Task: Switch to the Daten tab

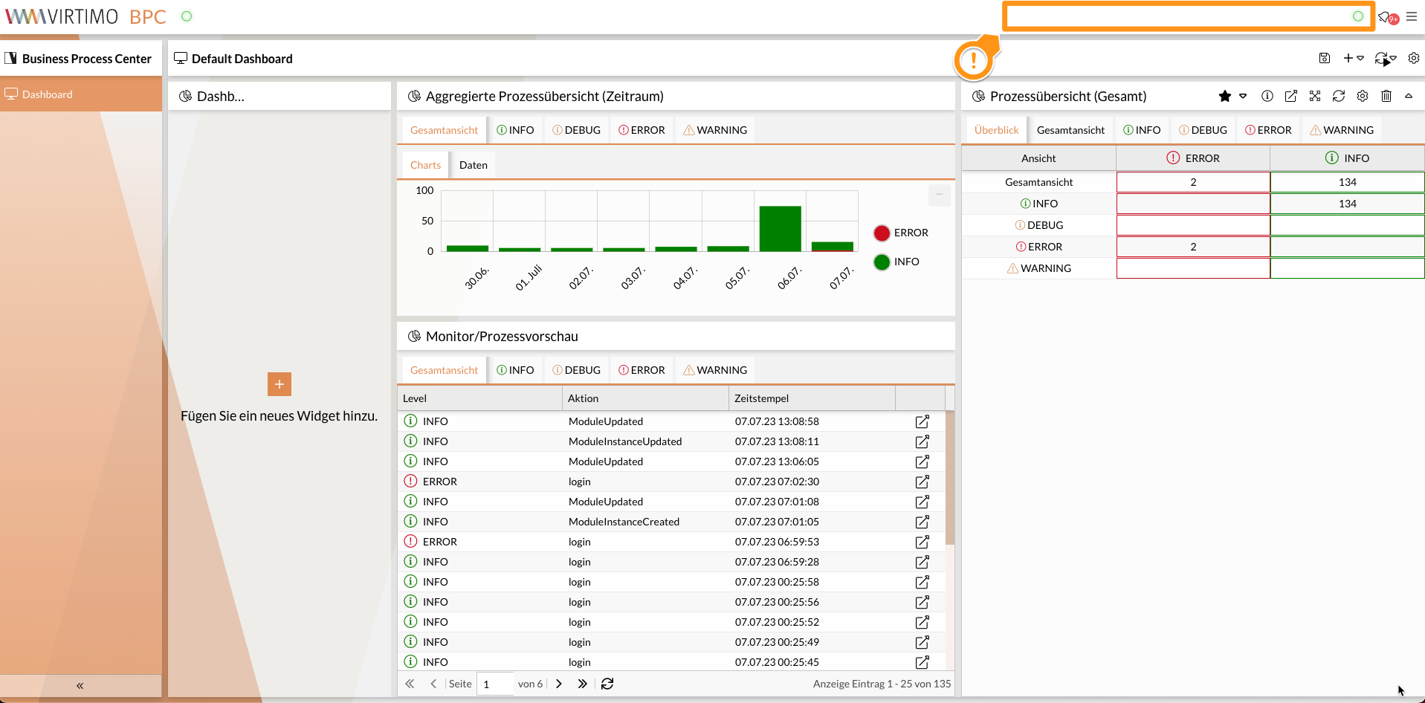Action: 473,164
